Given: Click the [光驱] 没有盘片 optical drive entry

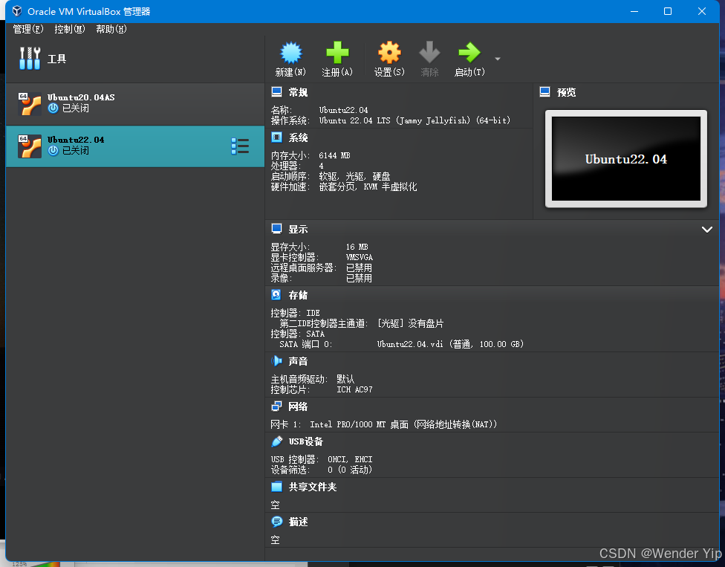Looking at the screenshot, I should [x=411, y=323].
